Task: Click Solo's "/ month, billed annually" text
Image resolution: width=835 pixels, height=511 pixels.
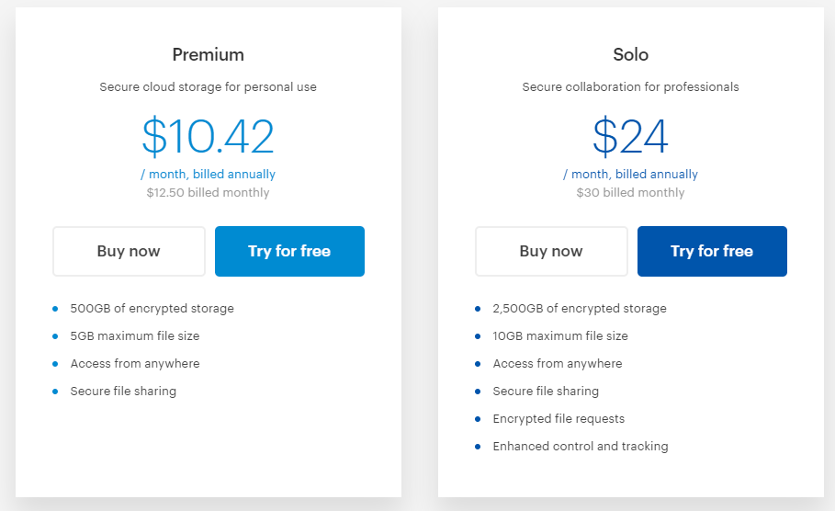Action: 631,174
